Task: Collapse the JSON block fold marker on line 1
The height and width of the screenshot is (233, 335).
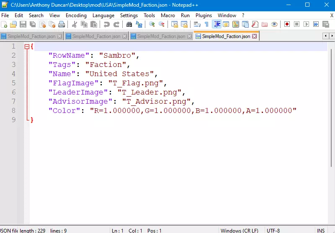Action: tap(27, 47)
